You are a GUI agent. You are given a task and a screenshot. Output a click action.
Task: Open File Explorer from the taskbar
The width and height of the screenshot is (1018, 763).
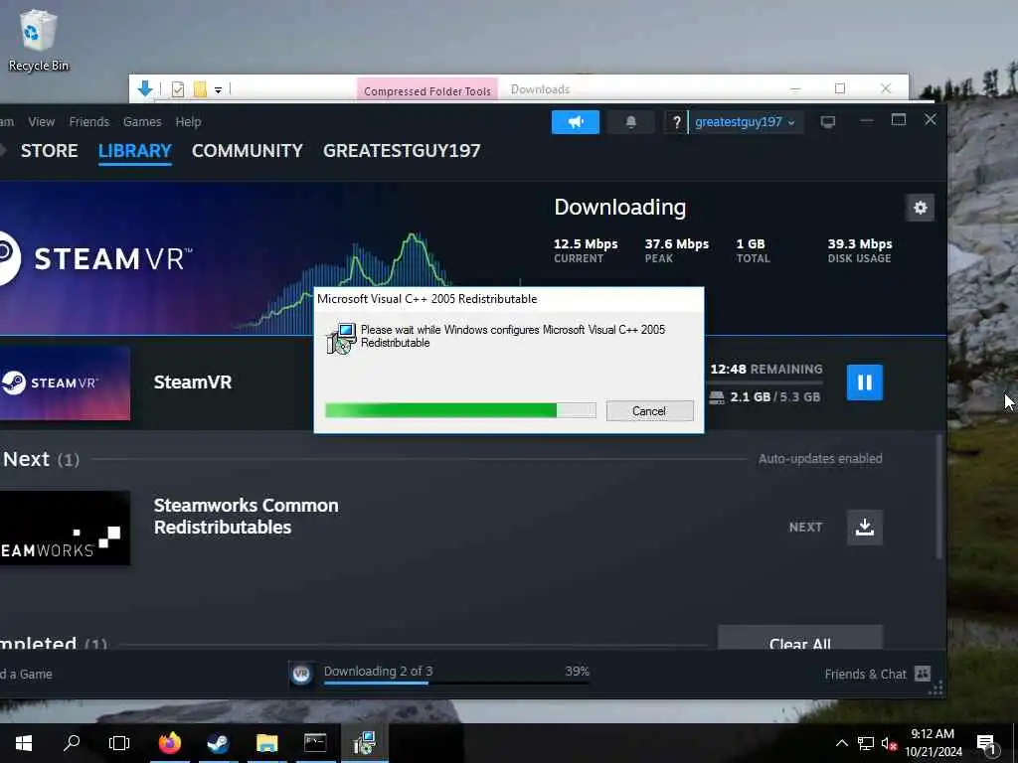(266, 743)
